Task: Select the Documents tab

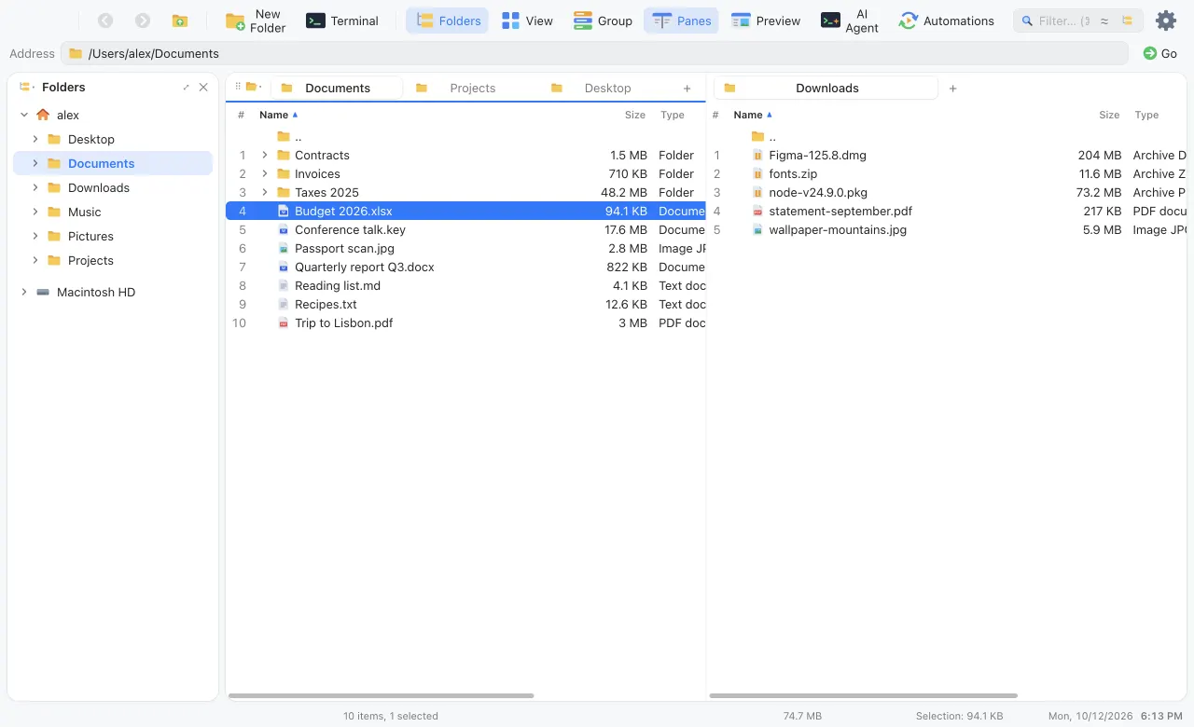Action: tap(337, 88)
